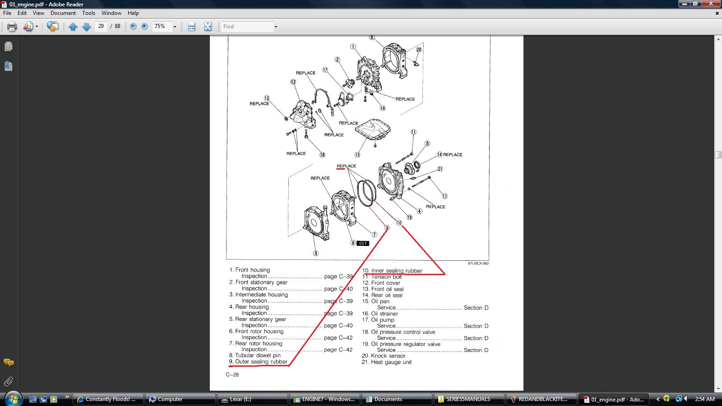Open the Document menu

(x=63, y=13)
